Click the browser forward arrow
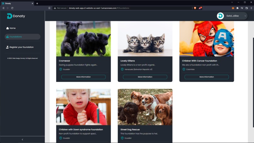Viewport: 254px width, 143px height. pos(8,8)
